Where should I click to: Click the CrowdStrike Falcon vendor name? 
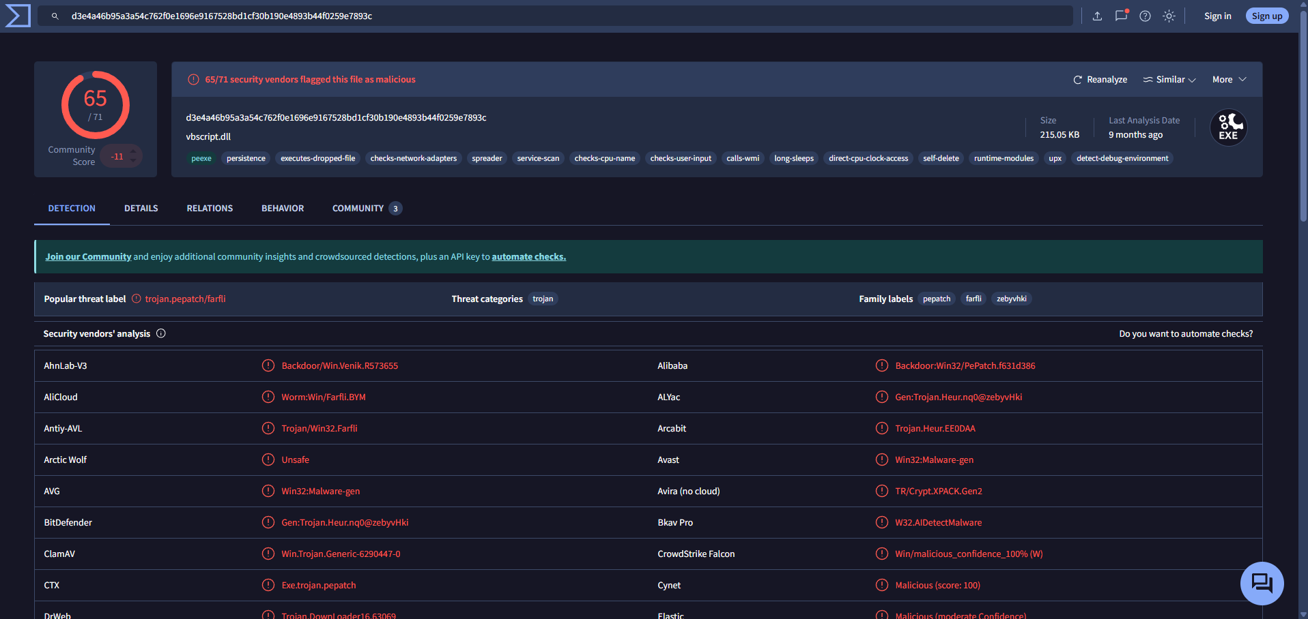[x=696, y=554]
